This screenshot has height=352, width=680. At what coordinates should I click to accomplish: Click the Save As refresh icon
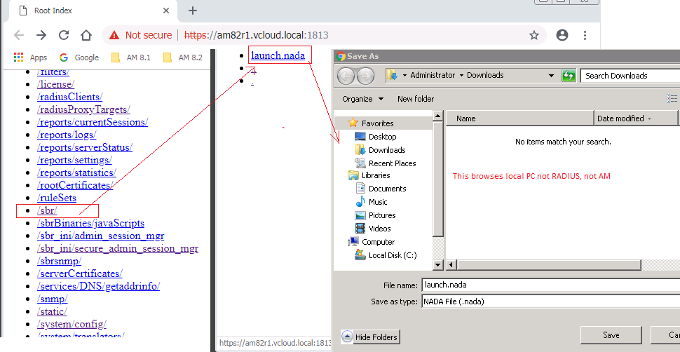[x=569, y=76]
